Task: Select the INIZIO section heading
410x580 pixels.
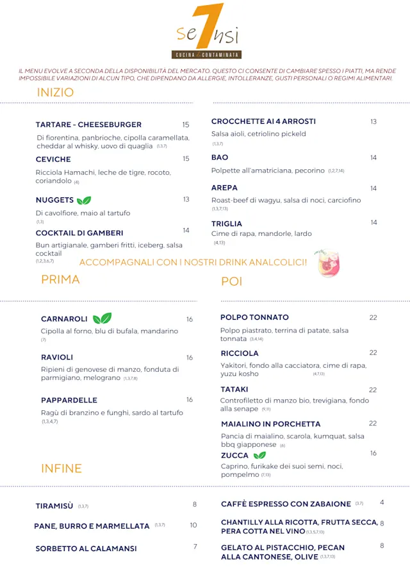Action: [55, 92]
